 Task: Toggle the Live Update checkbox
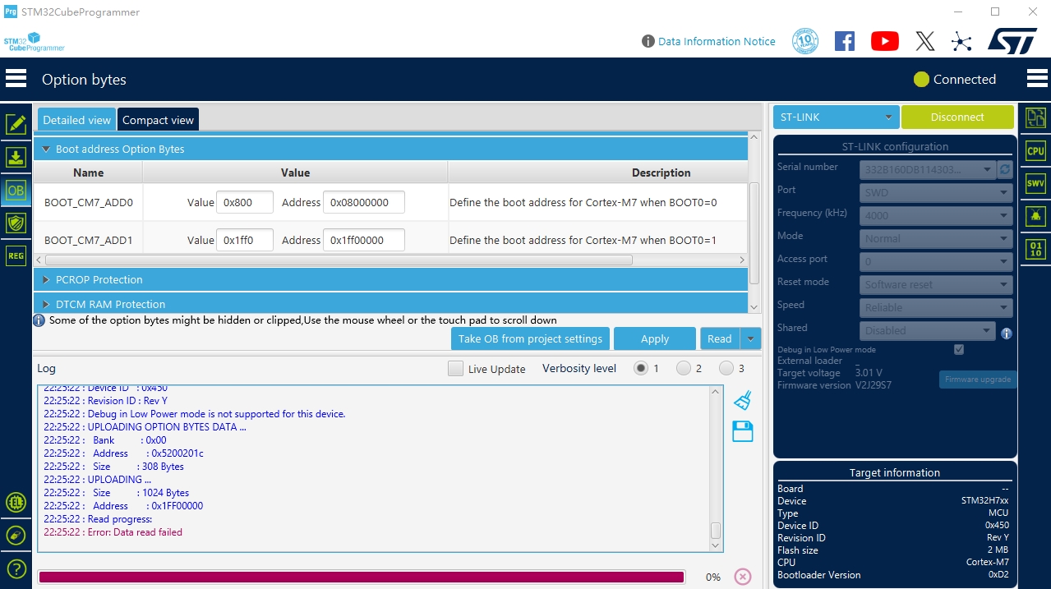(x=455, y=368)
